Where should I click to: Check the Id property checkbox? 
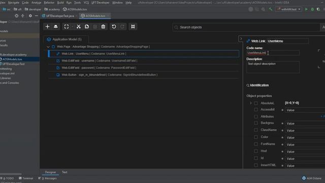click(256, 158)
